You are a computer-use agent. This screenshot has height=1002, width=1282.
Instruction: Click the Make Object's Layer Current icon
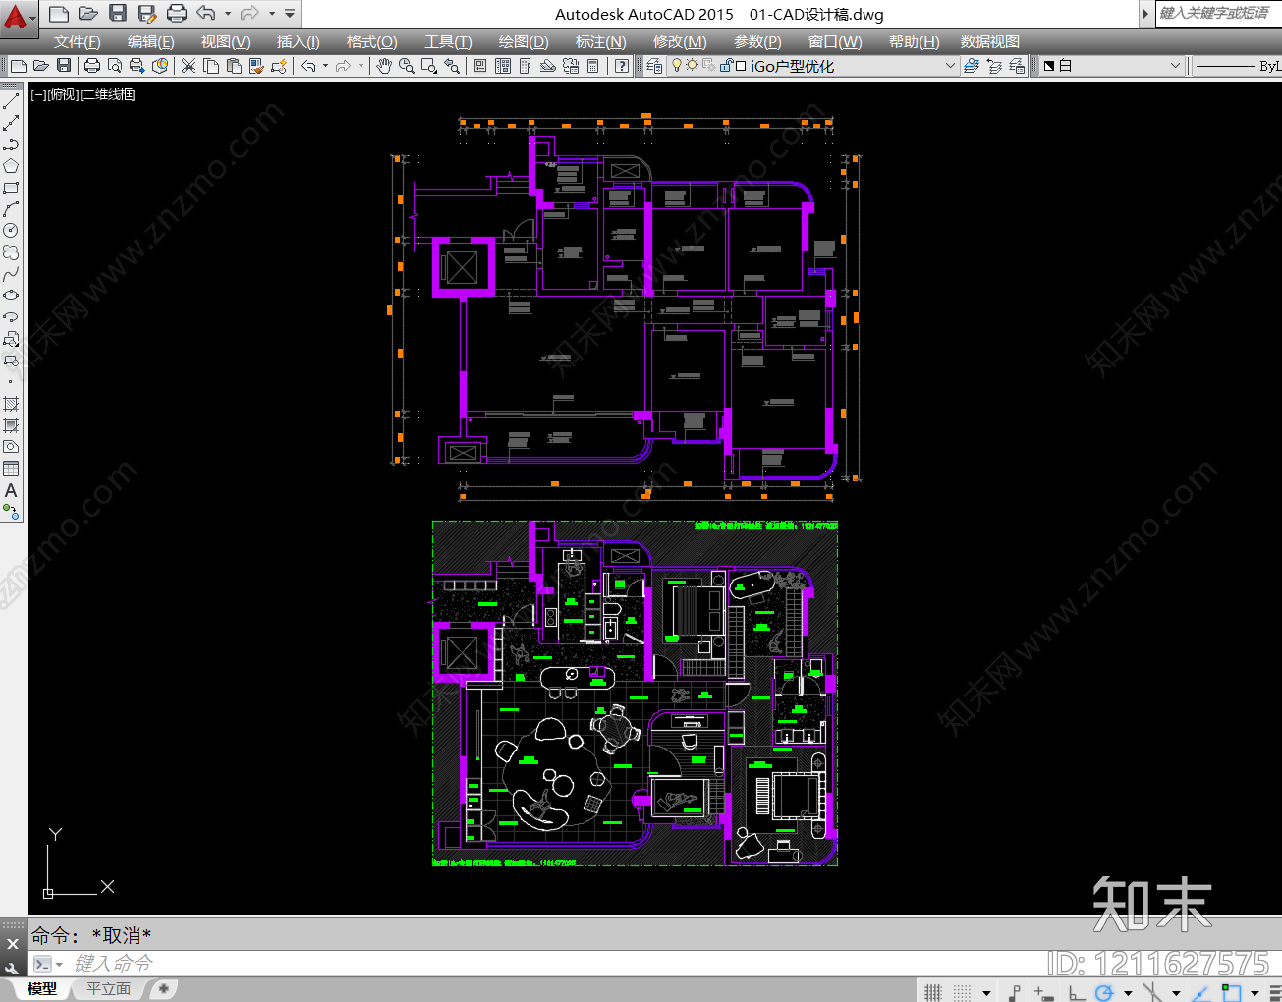[972, 66]
